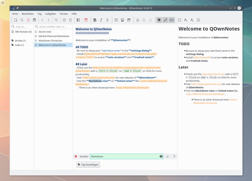Select Alle Notizen (4) entry
The width and height of the screenshot is (252, 181).
point(22,32)
